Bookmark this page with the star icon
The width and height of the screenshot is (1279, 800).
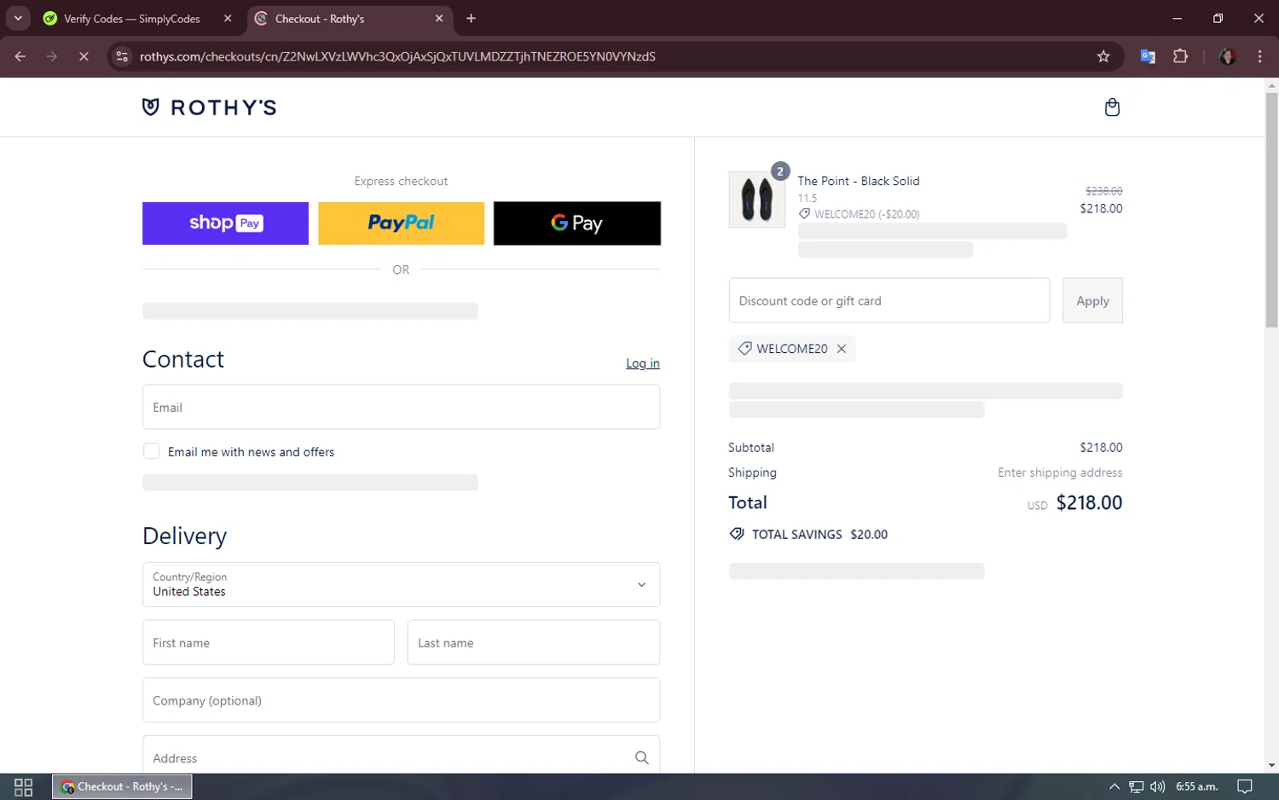point(1103,56)
